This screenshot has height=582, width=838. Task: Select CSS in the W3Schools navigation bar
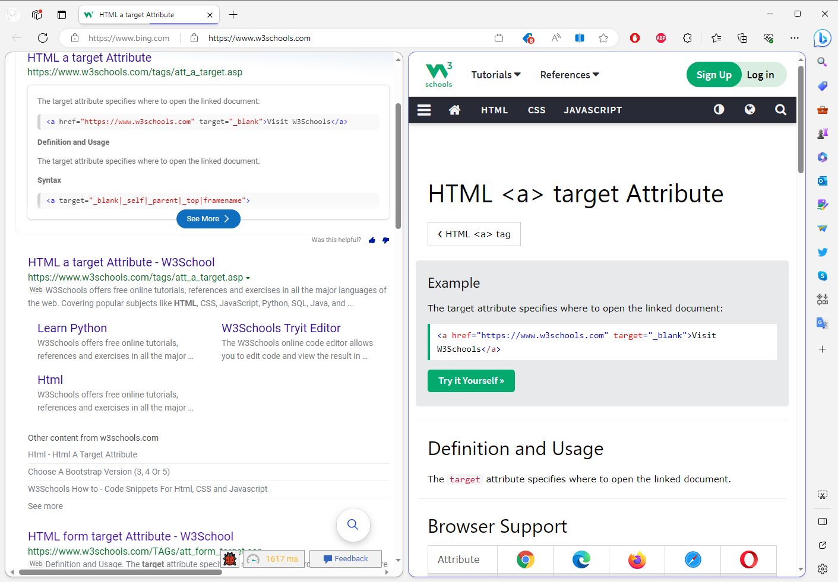(x=536, y=110)
